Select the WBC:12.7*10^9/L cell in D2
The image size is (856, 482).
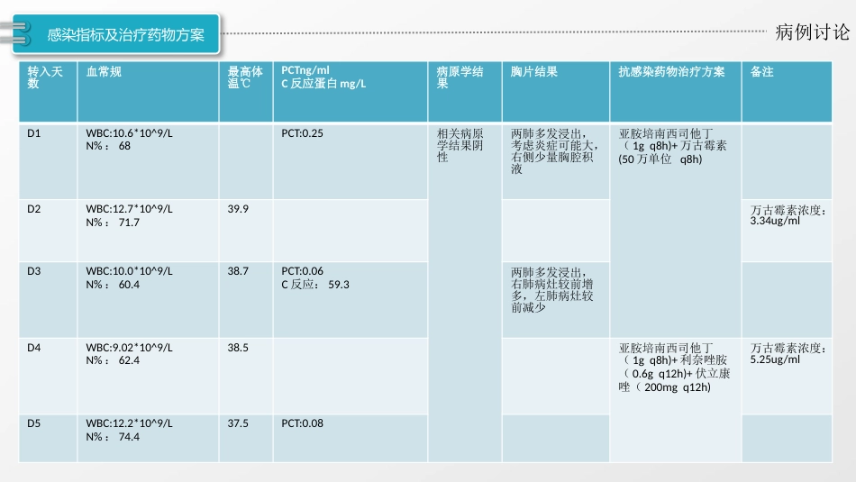148,231
